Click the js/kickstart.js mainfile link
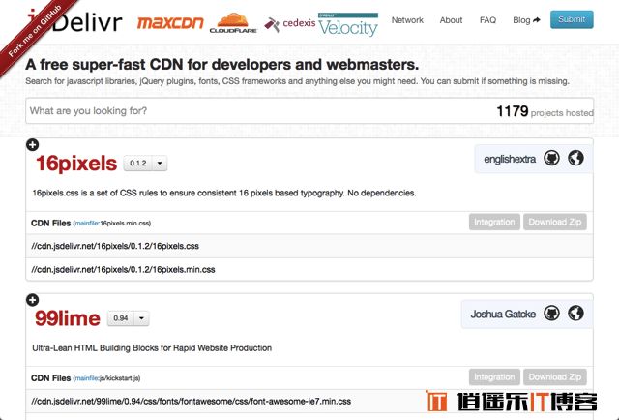Image resolution: width=619 pixels, height=420 pixels. pos(106,378)
